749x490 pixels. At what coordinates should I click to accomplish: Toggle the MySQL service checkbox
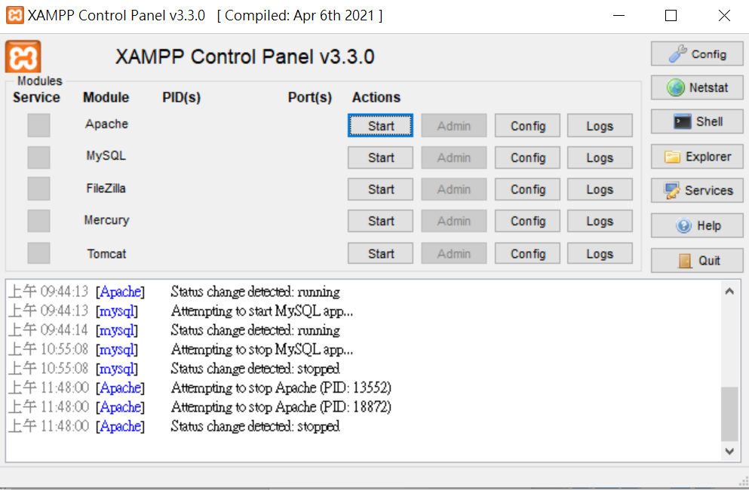(38, 157)
